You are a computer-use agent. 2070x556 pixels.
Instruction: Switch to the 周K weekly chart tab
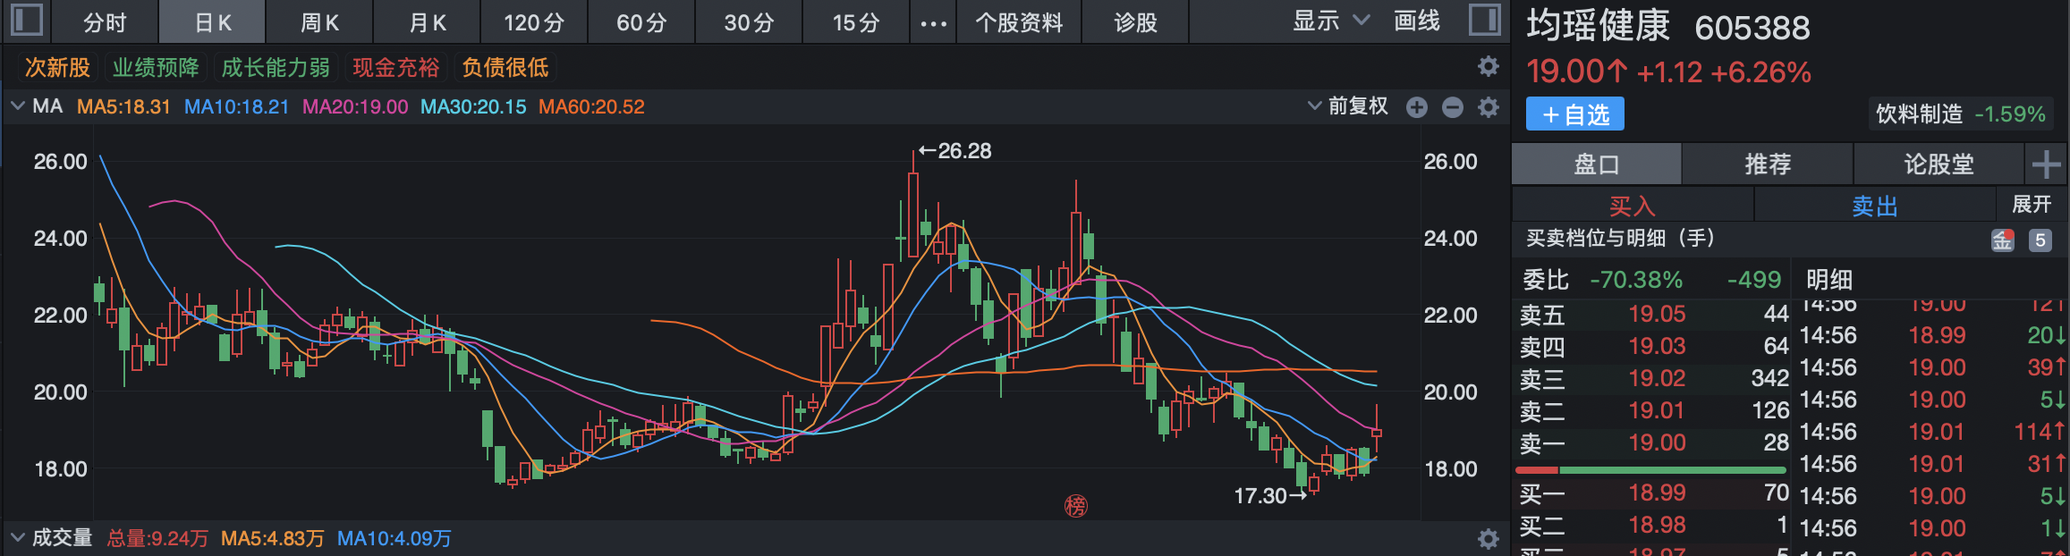click(319, 22)
